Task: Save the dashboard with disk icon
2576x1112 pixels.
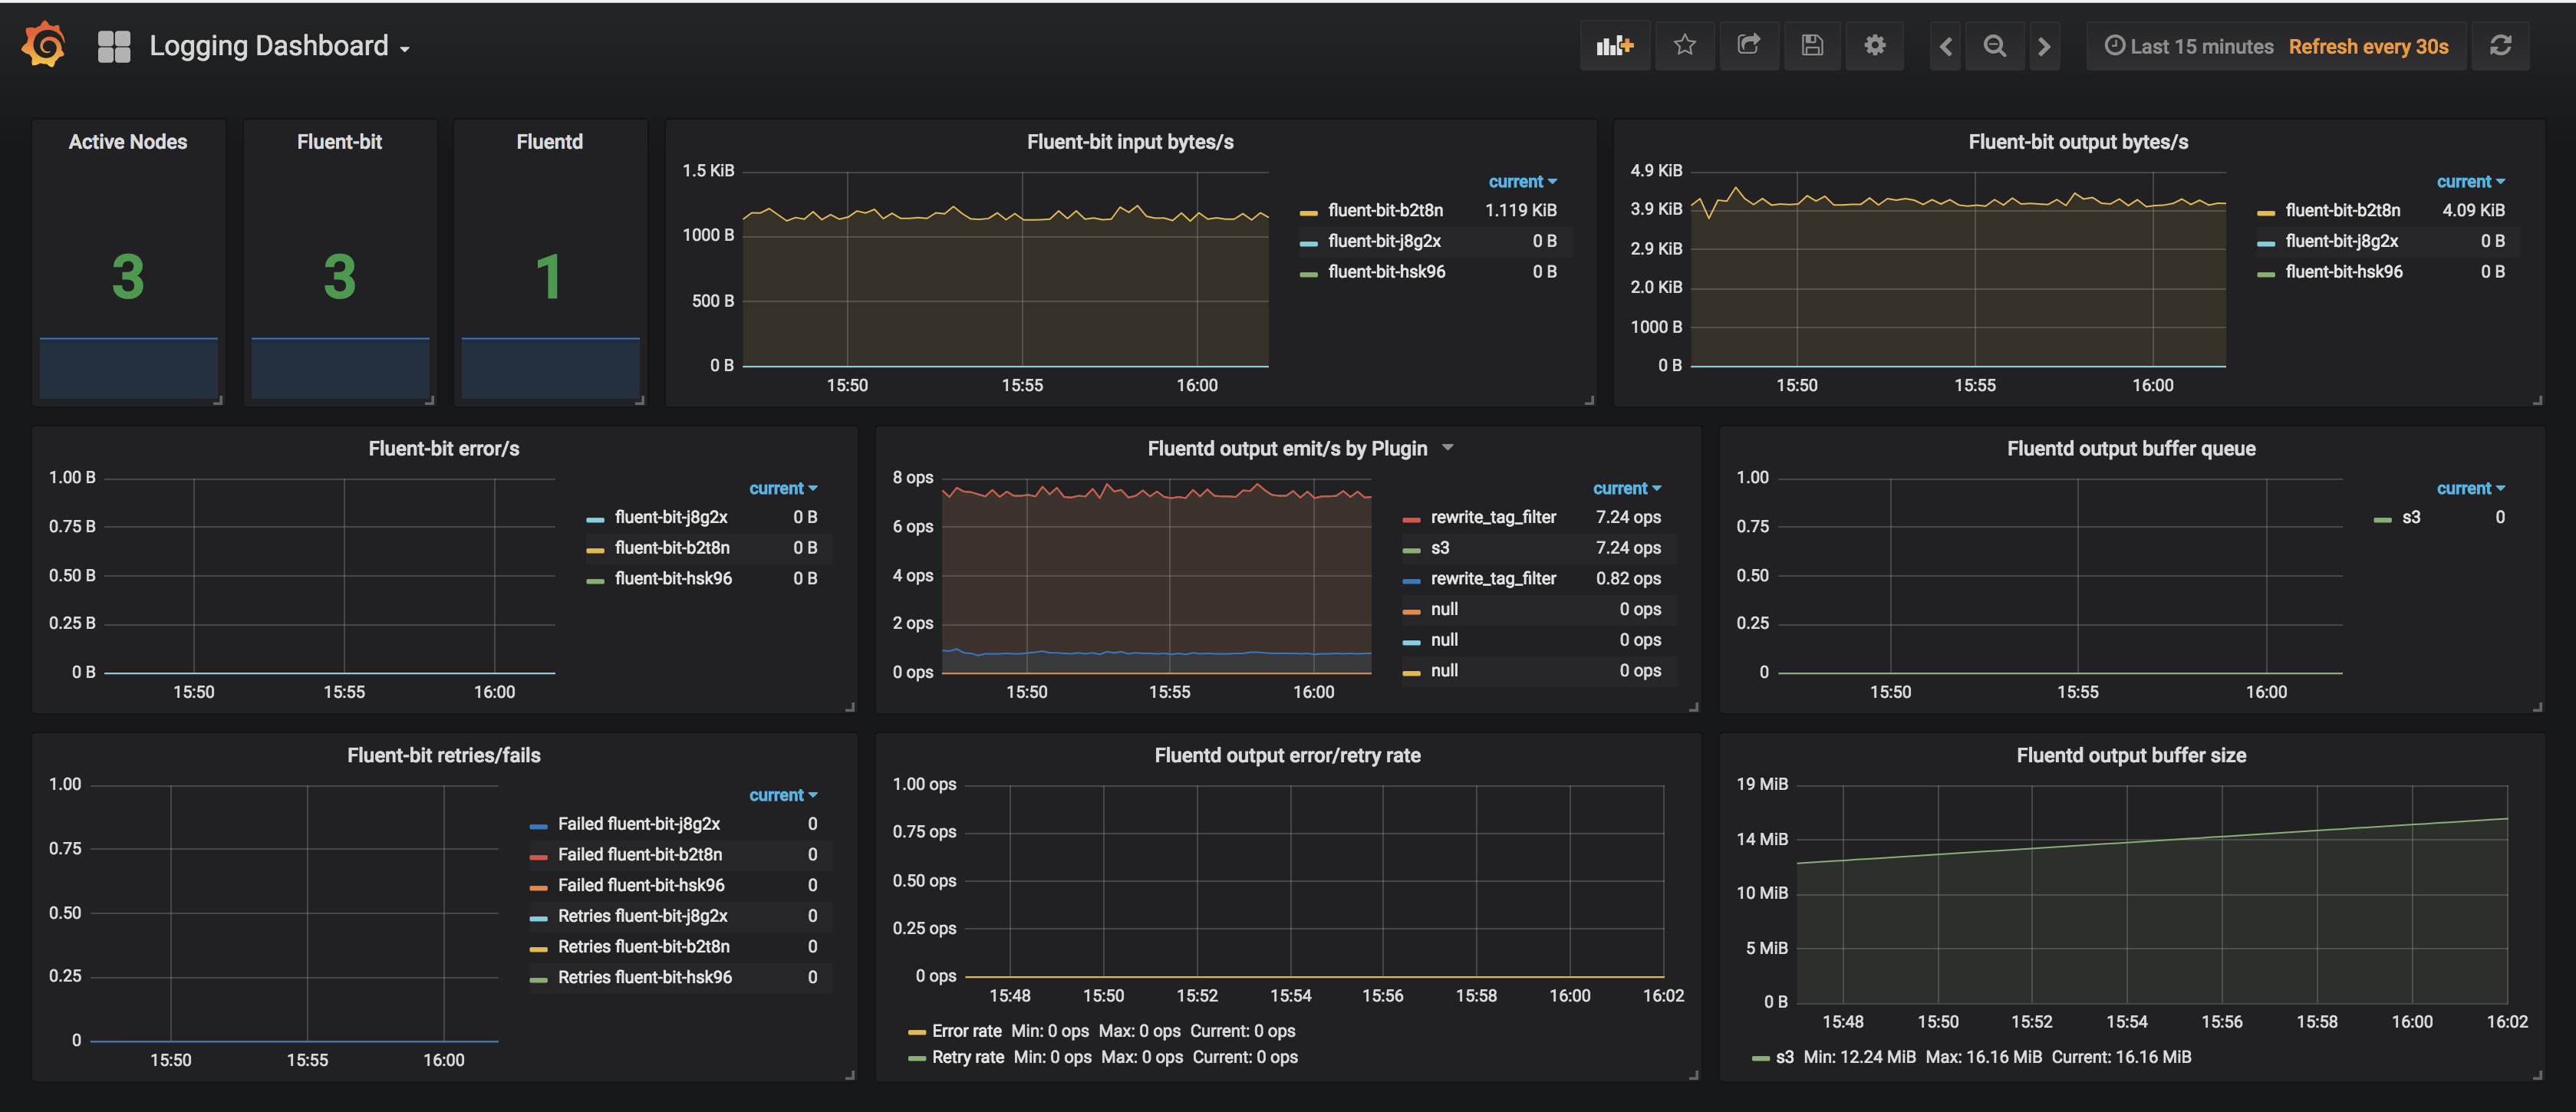Action: coord(1812,46)
